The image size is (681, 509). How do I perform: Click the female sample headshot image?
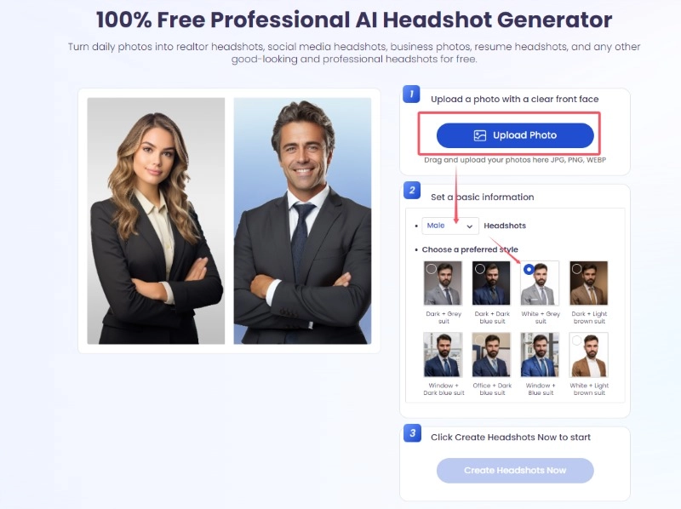(x=156, y=220)
